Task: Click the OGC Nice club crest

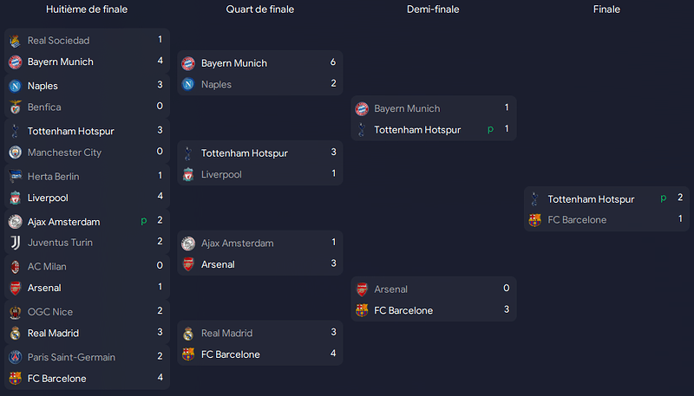Action: point(15,312)
